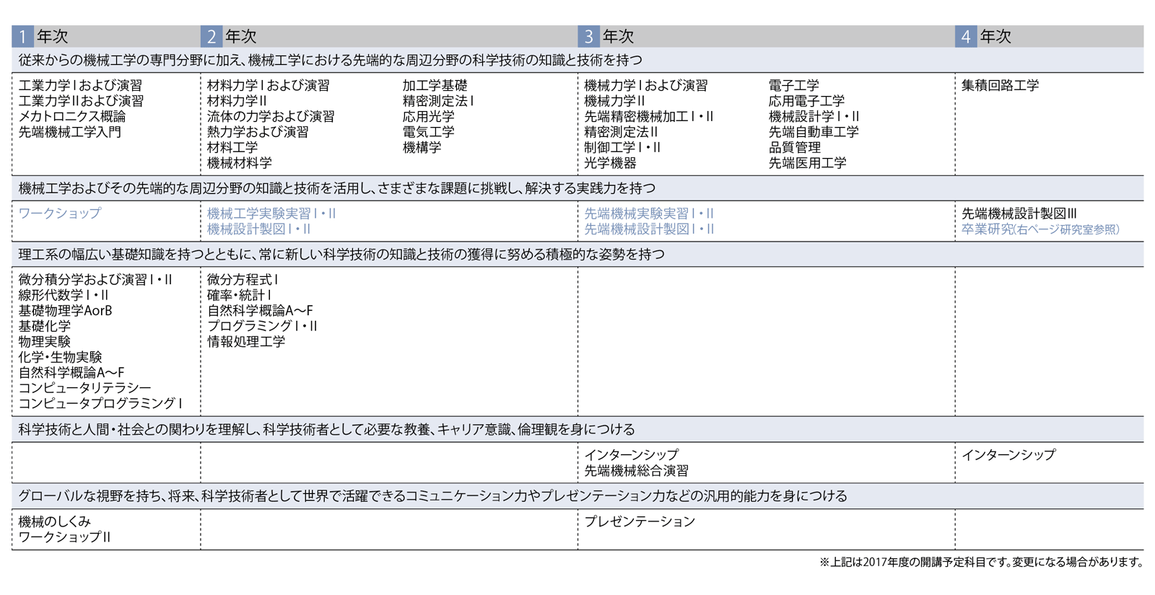Click 品質管理 entry
1155x595 pixels.
[x=794, y=147]
